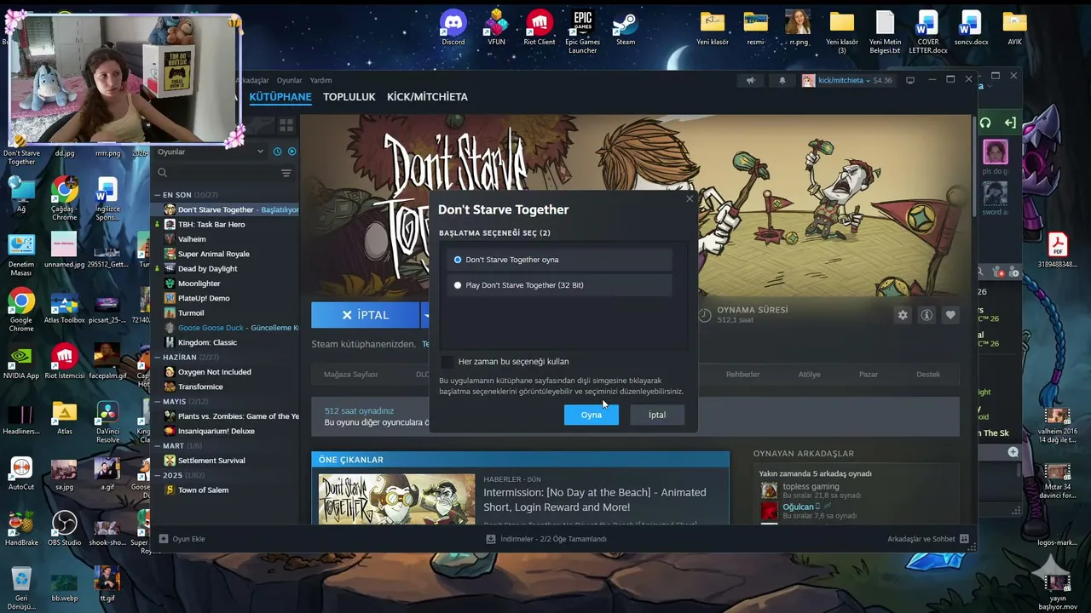The image size is (1091, 613).
Task: Click the blue Oyna button
Action: click(x=591, y=415)
